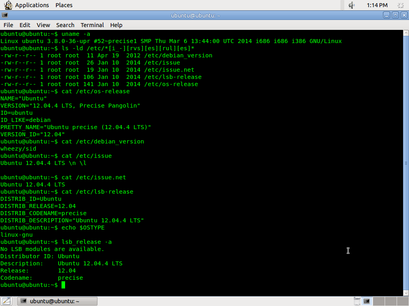Click the '19 Jan 10 2014 /etc/issue.net' listing row
The image size is (409, 306).
pyautogui.click(x=97, y=70)
